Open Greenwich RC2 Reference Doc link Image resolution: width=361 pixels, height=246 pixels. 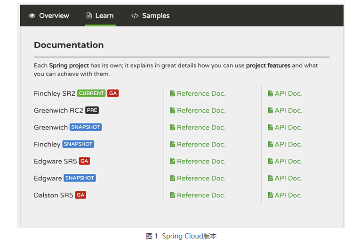198,110
